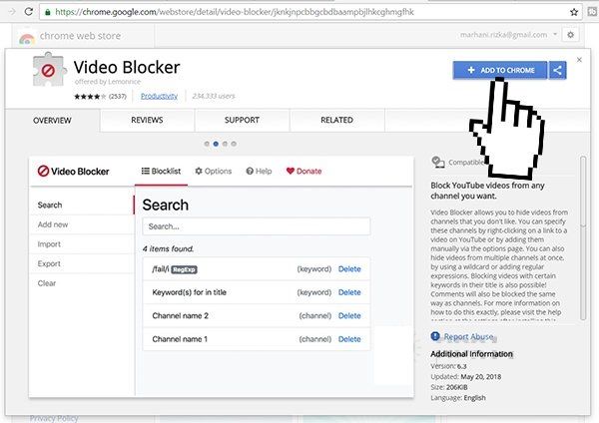Delete the Keyword(s) for in title entry
599x423 pixels.
(349, 292)
